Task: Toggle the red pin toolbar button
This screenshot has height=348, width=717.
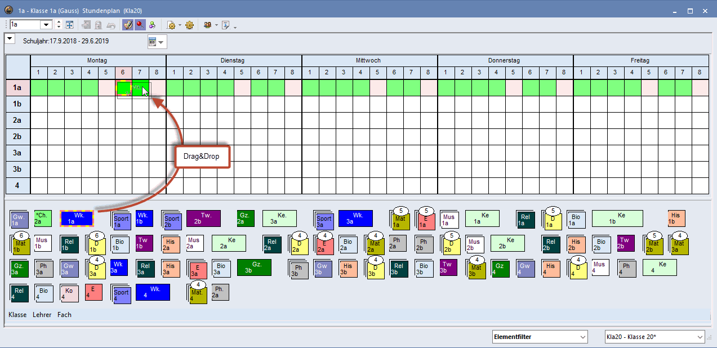Action: (140, 25)
